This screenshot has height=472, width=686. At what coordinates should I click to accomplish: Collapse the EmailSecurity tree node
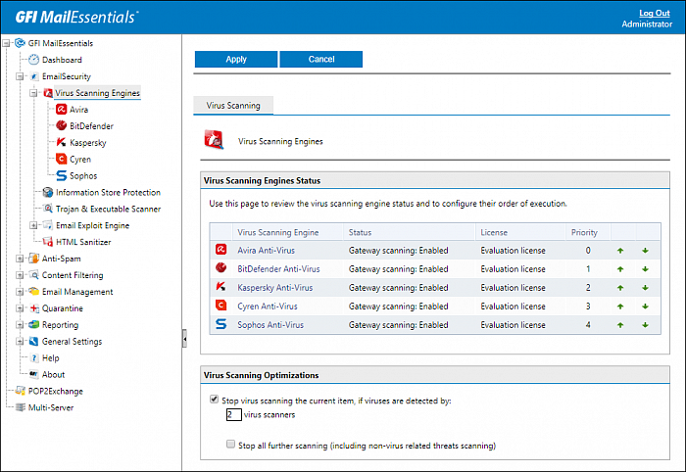pyautogui.click(x=20, y=76)
